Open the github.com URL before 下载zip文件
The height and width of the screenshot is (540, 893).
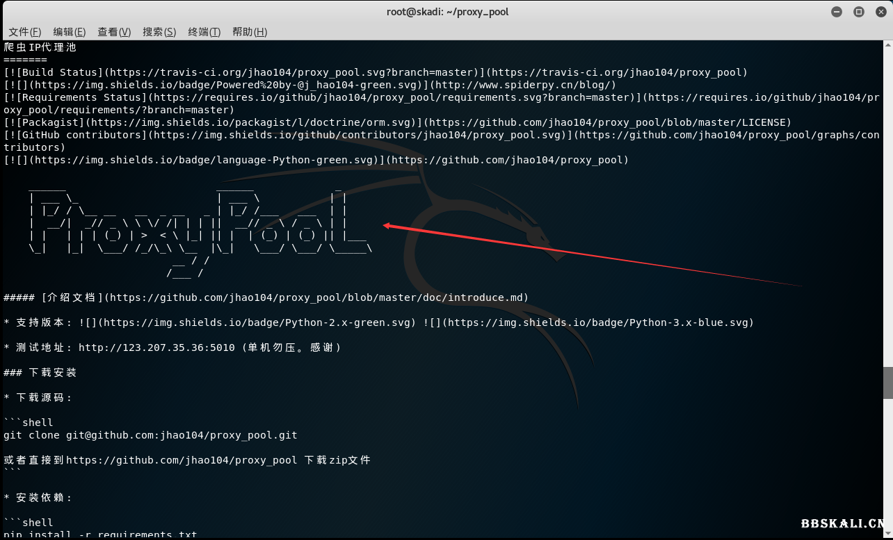pos(182,460)
